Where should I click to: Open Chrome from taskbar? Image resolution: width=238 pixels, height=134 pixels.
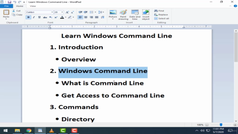[x=29, y=131]
